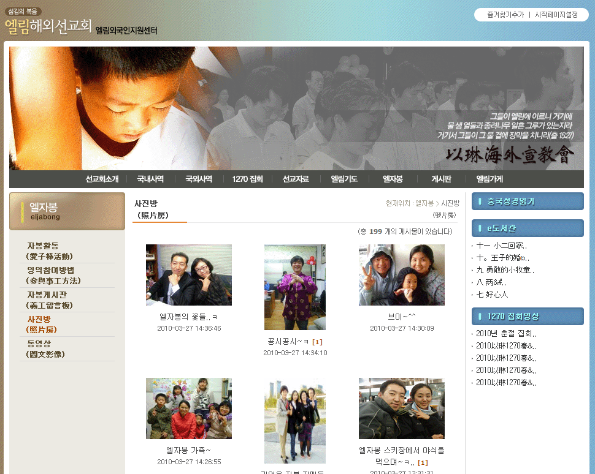Screen dimensions: 595x474
Task: Click the 엘자봉 가족~ post title
Action: pyautogui.click(x=188, y=450)
